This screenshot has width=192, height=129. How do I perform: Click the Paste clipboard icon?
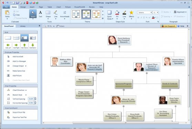tap(7, 13)
